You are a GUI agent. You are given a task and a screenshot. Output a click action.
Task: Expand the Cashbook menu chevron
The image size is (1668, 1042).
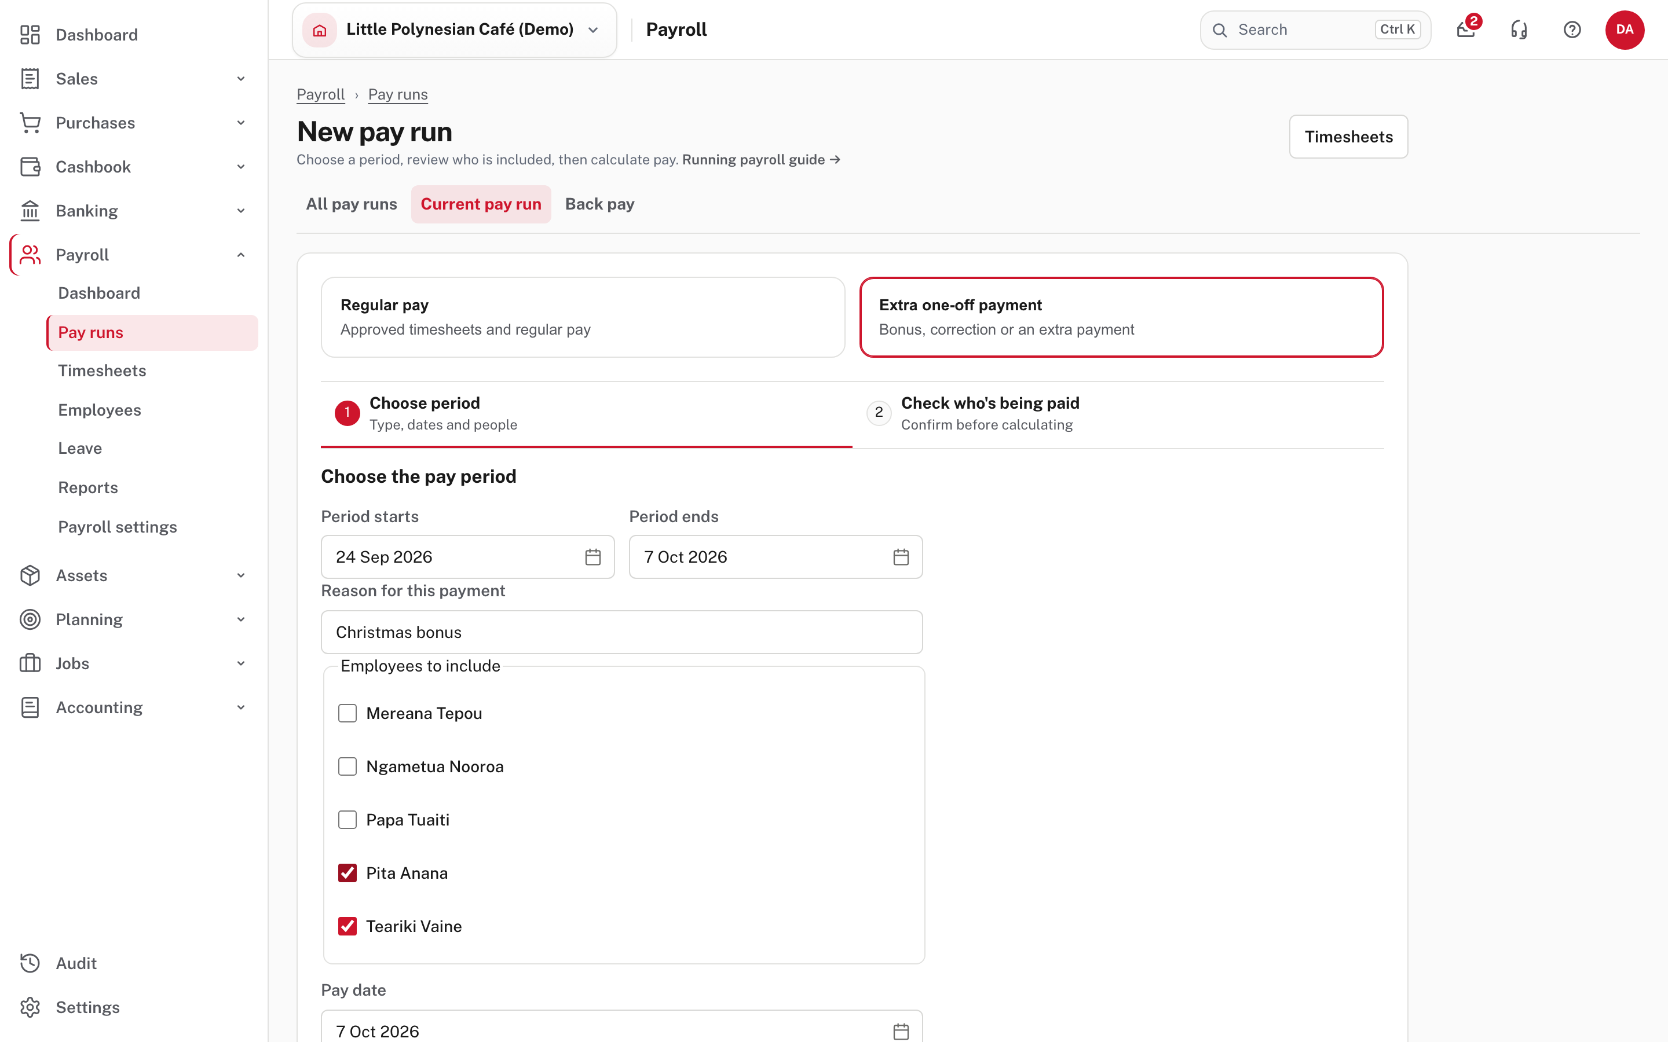pyautogui.click(x=240, y=167)
